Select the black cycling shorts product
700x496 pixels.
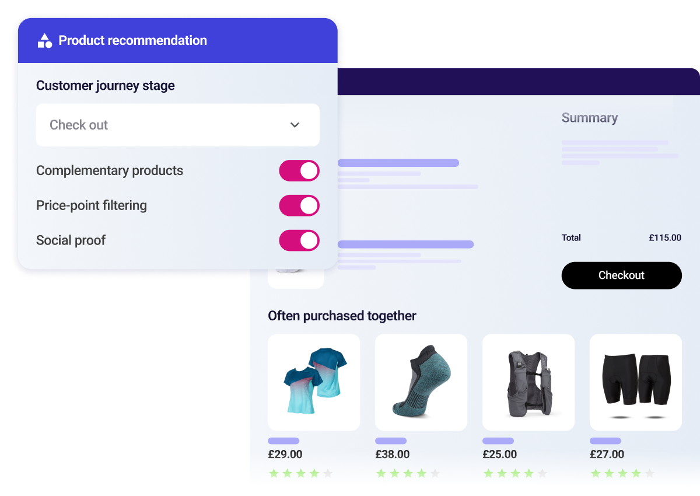(x=636, y=382)
